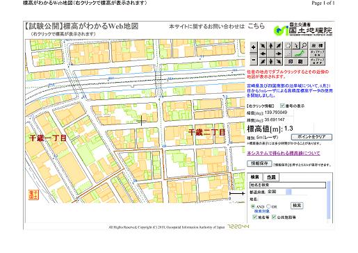Open the 都道府県 prefecture dropdown
The image size is (358, 253).
click(x=279, y=192)
